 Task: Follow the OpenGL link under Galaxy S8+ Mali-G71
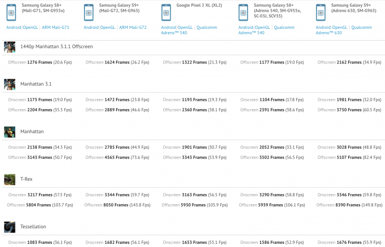pos(30,27)
